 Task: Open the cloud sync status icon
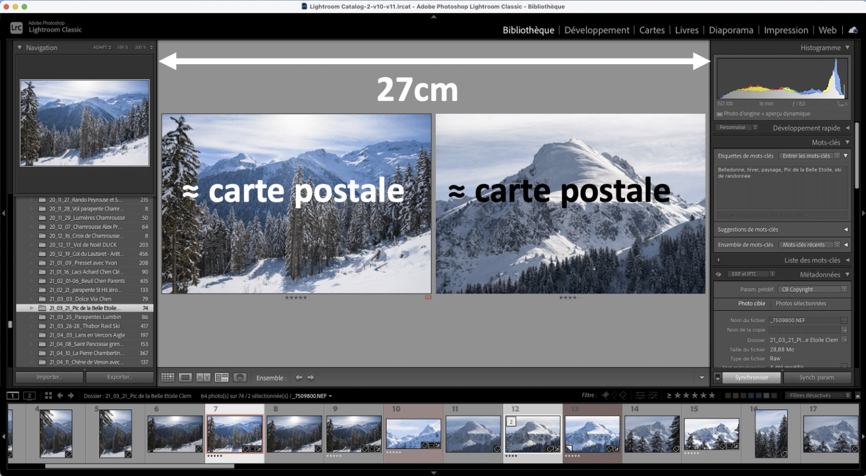853,30
